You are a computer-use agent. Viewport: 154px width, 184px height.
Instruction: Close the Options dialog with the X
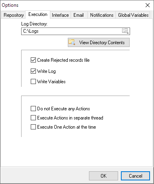[x=148, y=5]
